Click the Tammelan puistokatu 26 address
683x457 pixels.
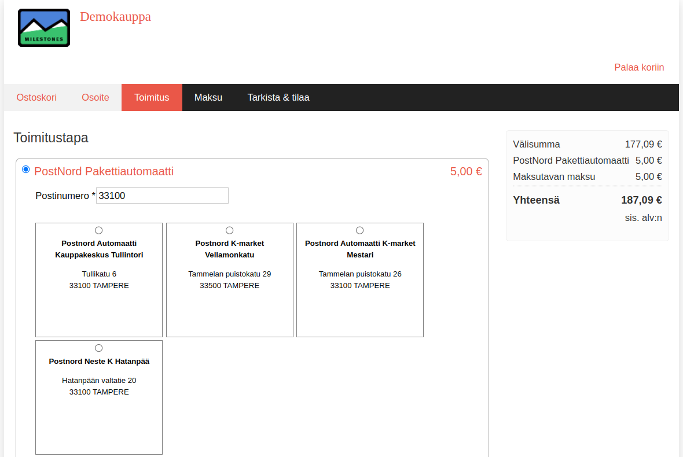pyautogui.click(x=360, y=274)
